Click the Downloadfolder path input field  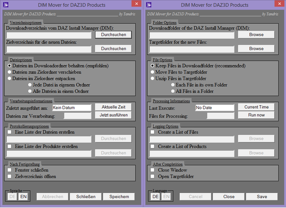[x=192, y=35]
